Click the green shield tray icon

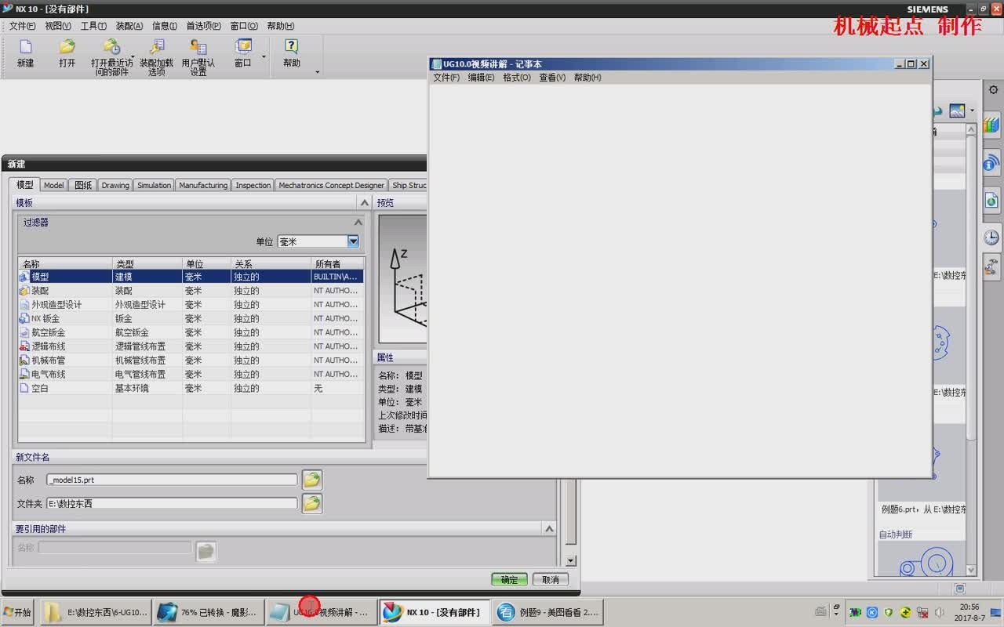click(889, 612)
